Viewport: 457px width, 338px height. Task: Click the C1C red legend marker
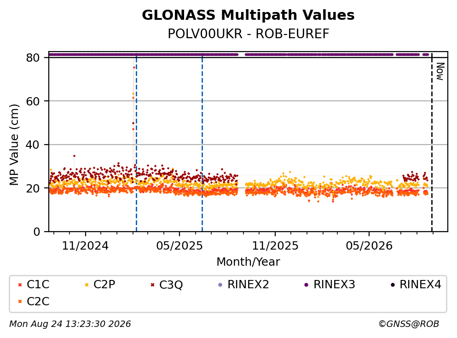20,285
